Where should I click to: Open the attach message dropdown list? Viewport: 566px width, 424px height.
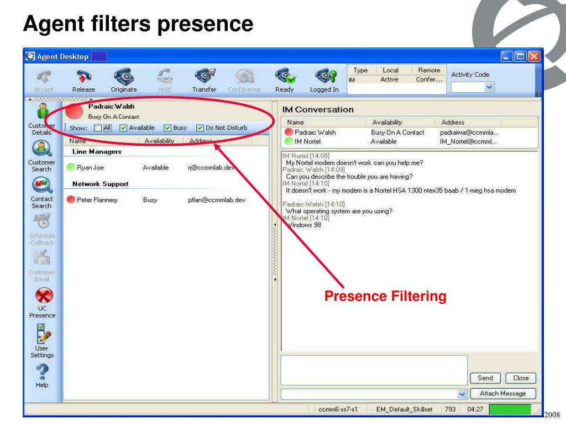(x=462, y=394)
